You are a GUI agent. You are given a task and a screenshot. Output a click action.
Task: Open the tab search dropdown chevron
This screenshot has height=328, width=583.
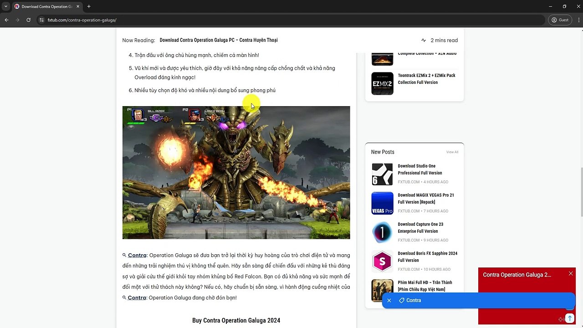pos(5,6)
